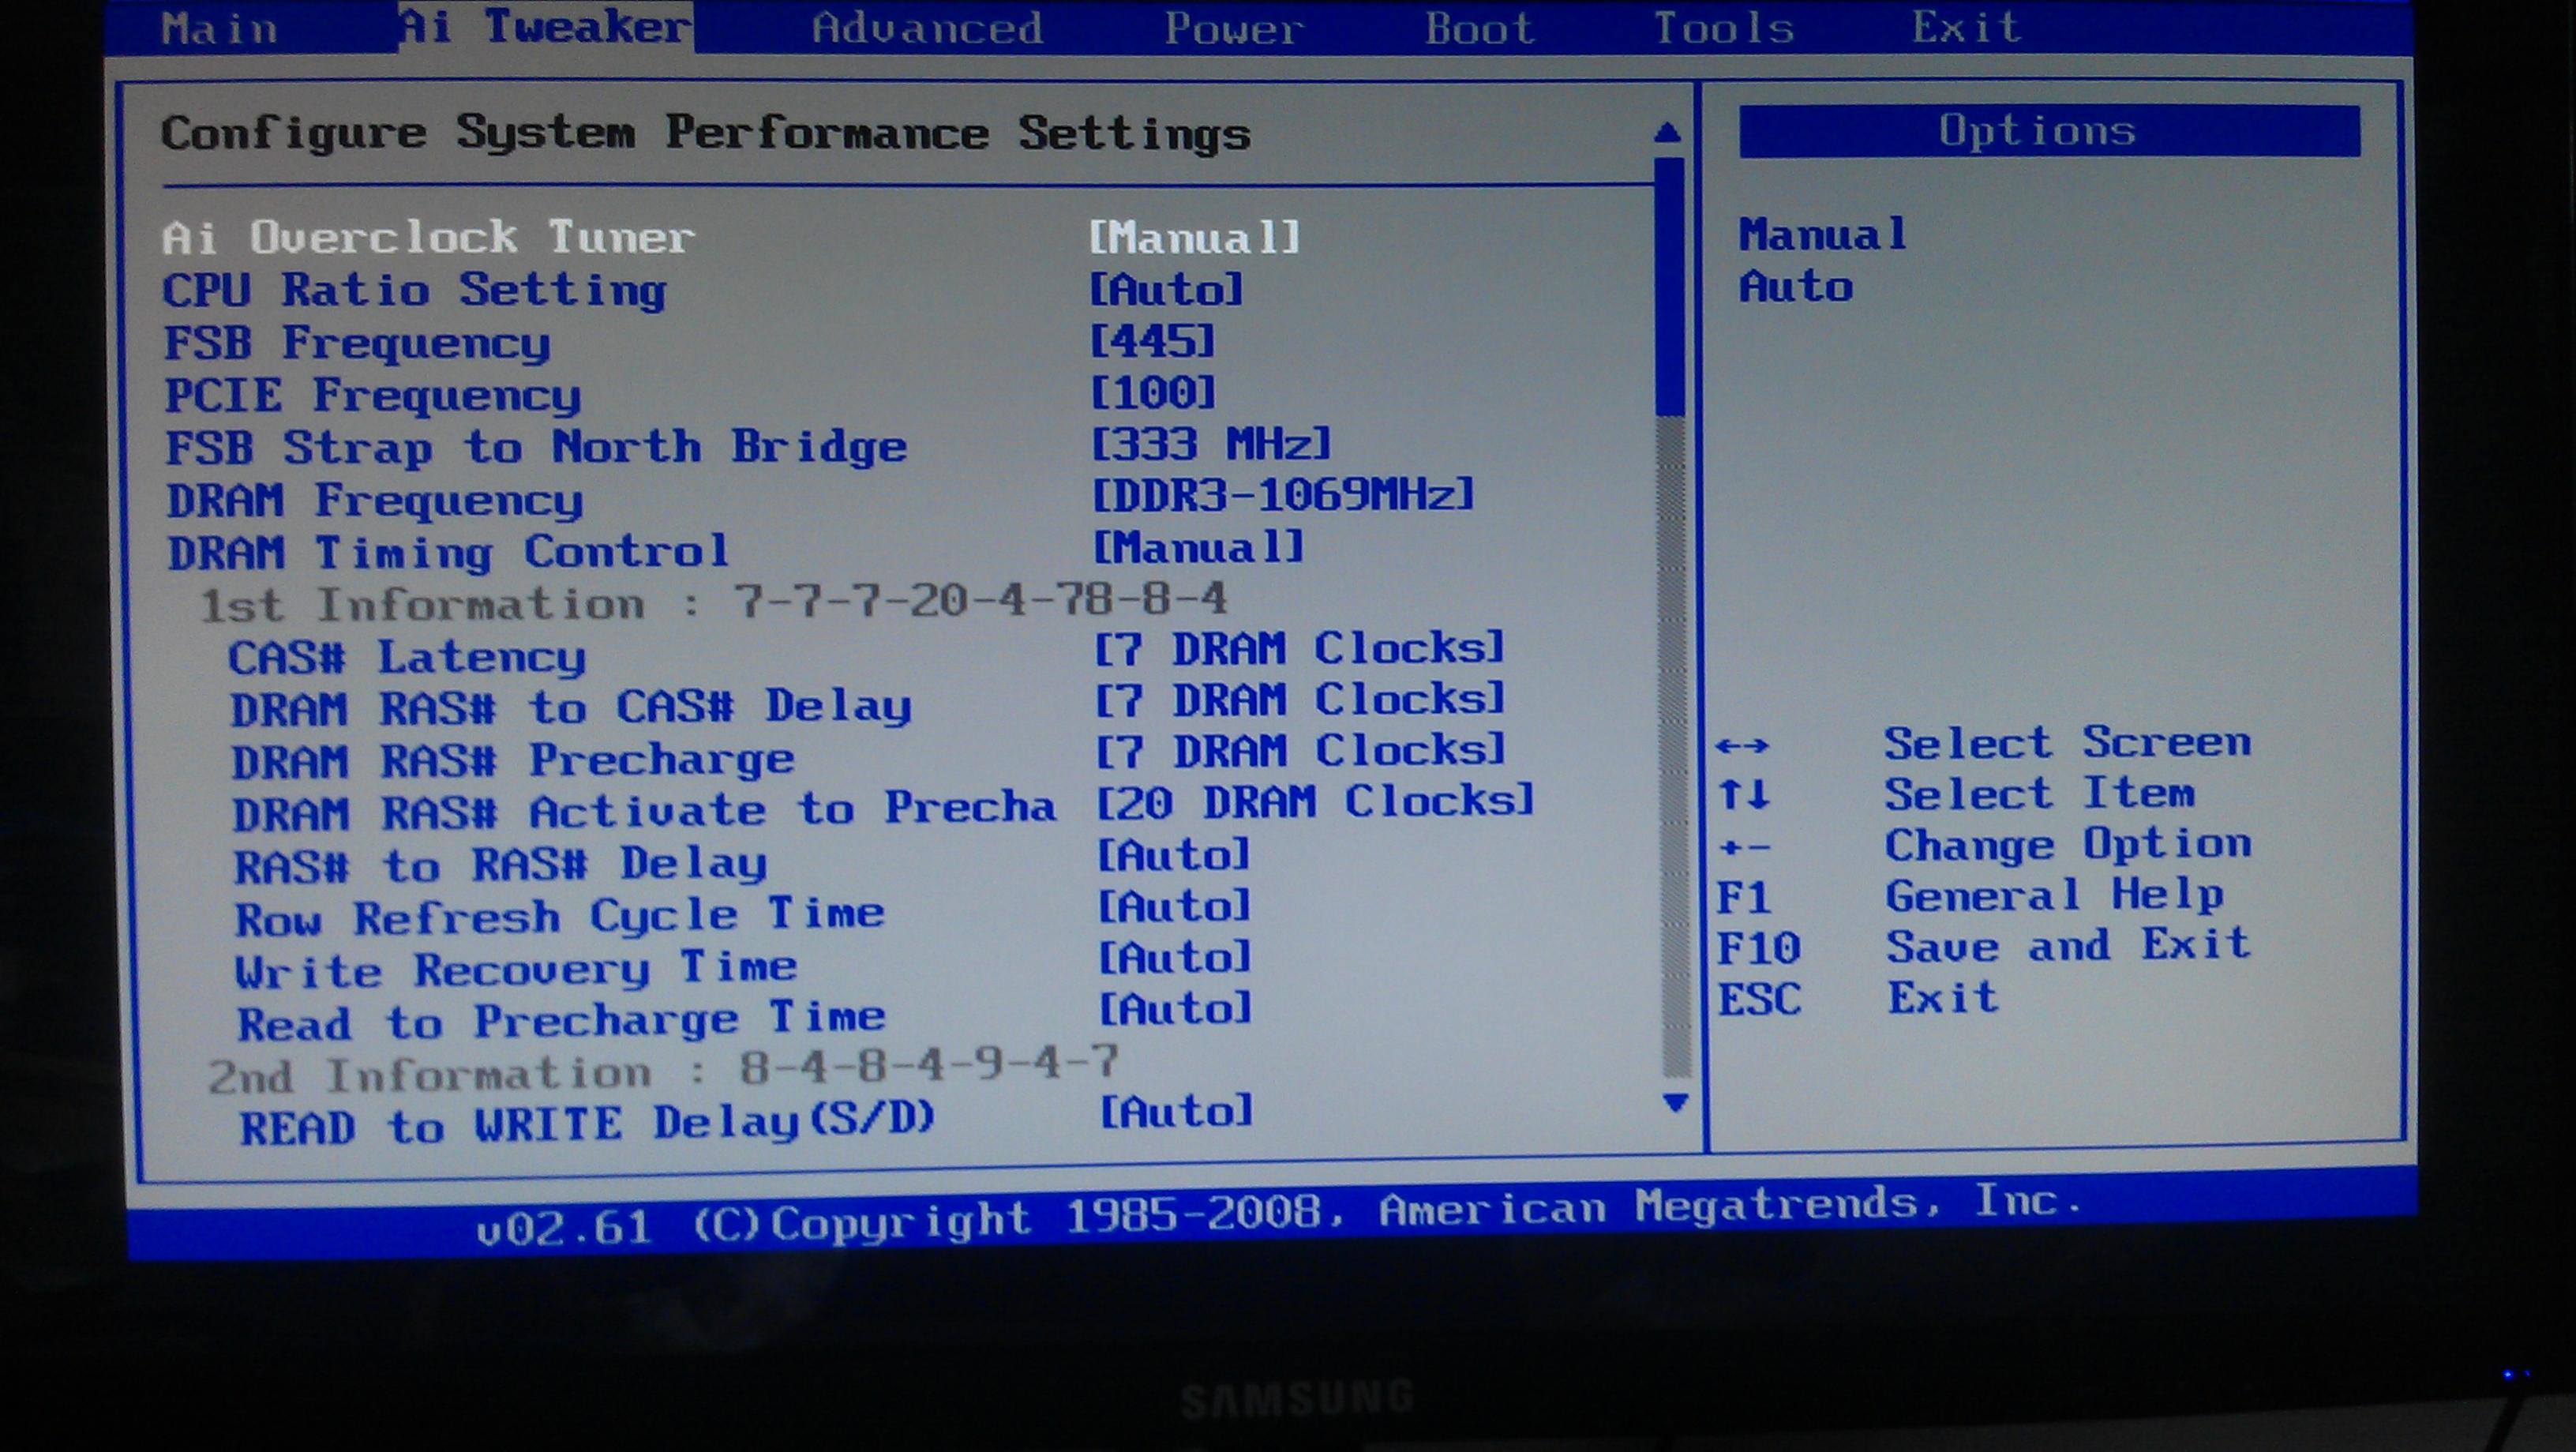Viewport: 2576px width, 1452px height.
Task: Open the Boot menu tab
Action: 1479,27
